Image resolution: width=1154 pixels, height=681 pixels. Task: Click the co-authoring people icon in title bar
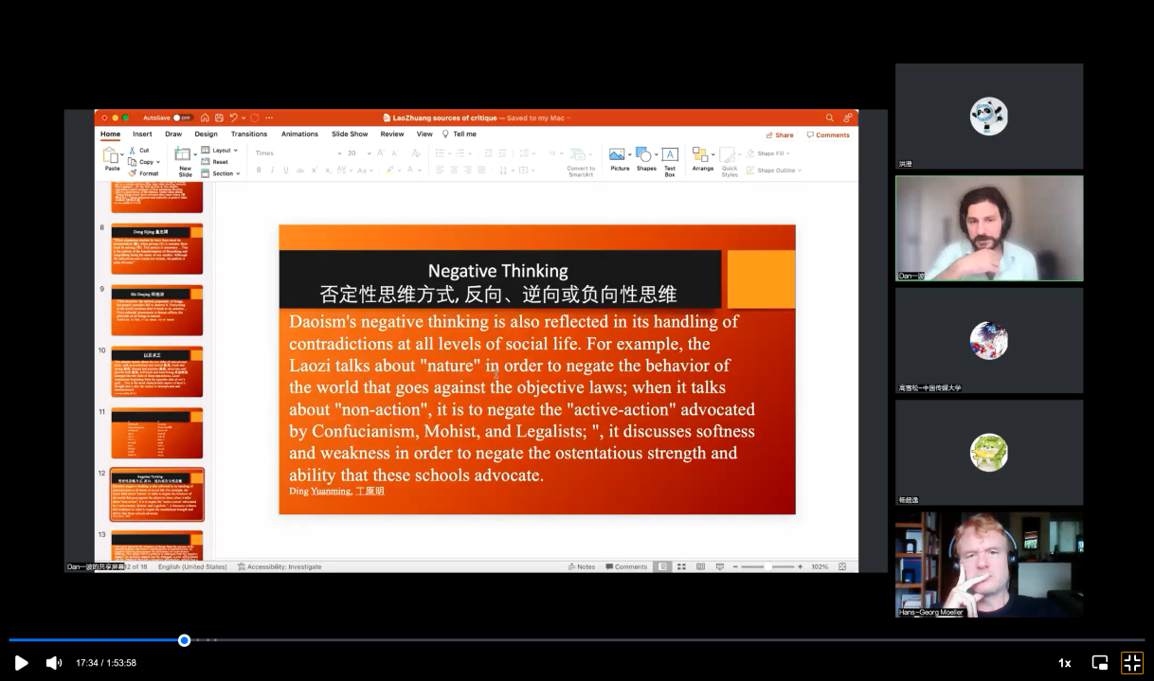[847, 117]
